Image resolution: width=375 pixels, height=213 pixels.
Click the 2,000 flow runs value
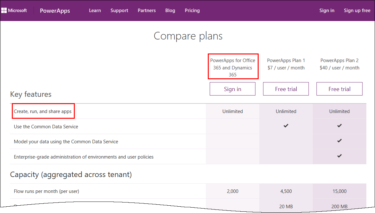[x=232, y=191]
